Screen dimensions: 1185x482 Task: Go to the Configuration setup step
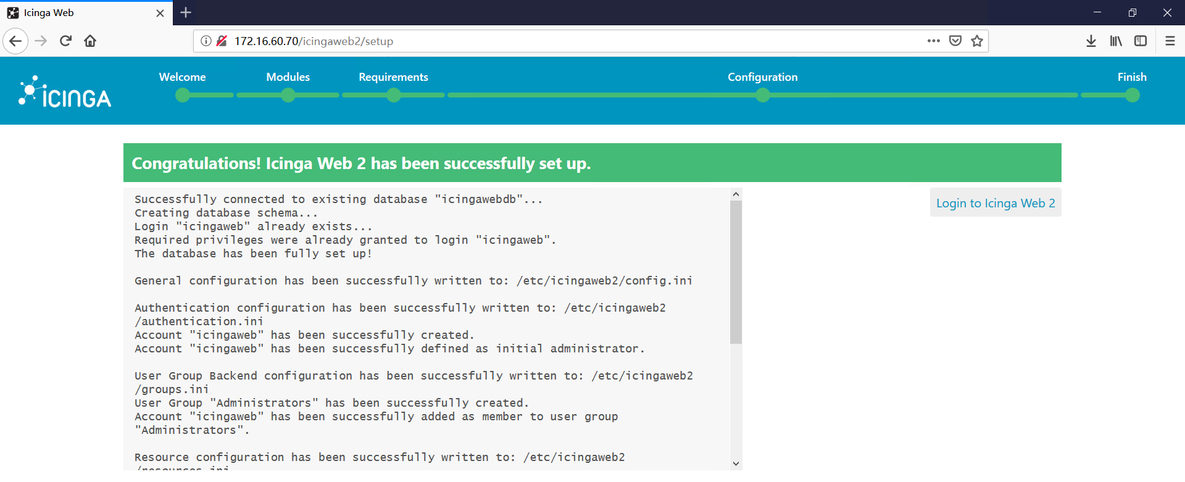point(763,77)
